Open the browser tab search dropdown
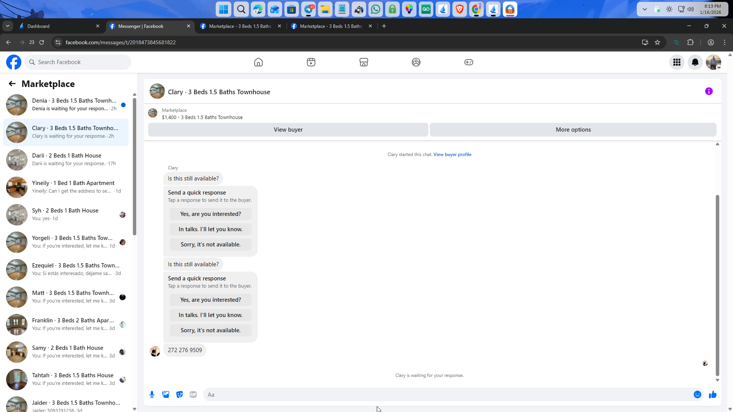This screenshot has height=412, width=733. 8,26
